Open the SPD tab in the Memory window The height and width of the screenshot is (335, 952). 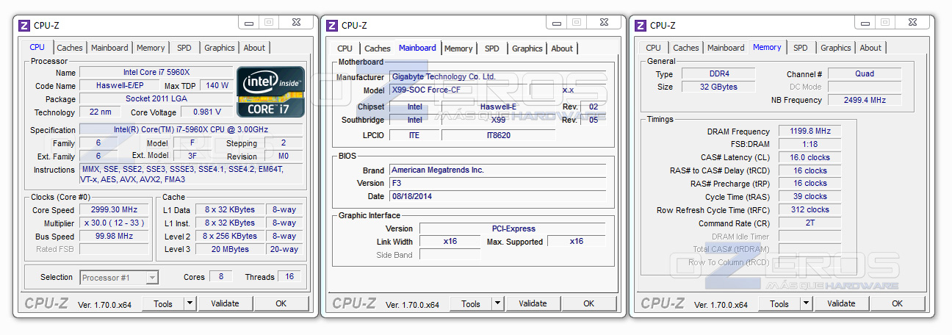pos(800,48)
